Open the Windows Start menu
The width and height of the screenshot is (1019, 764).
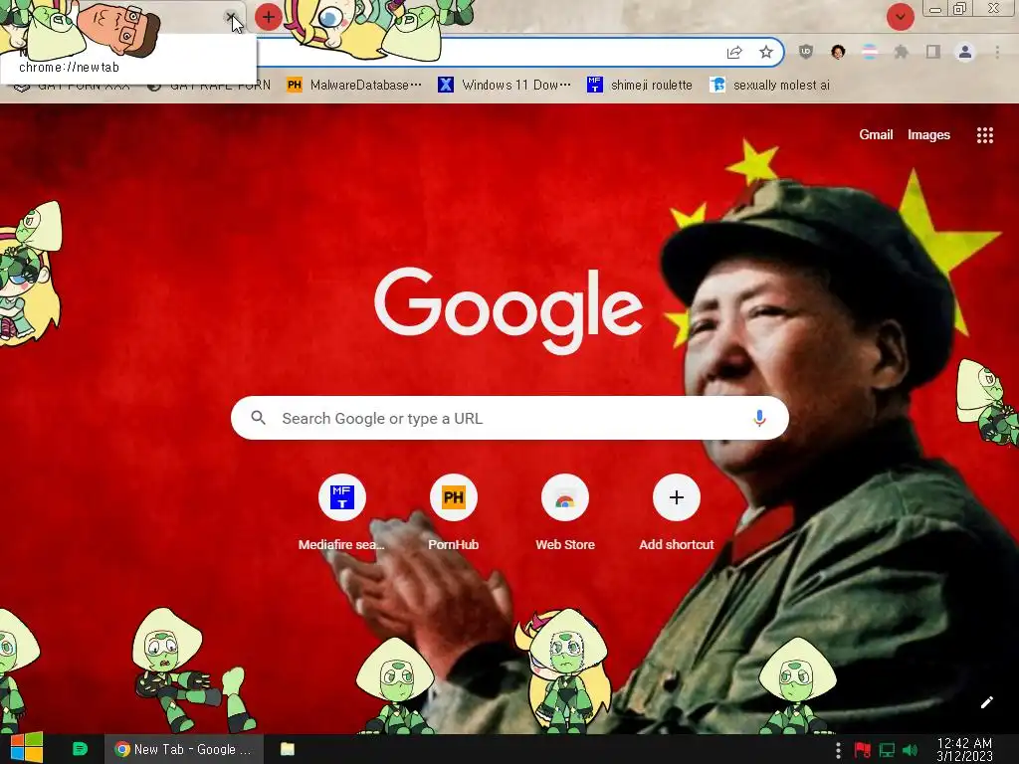pos(26,748)
